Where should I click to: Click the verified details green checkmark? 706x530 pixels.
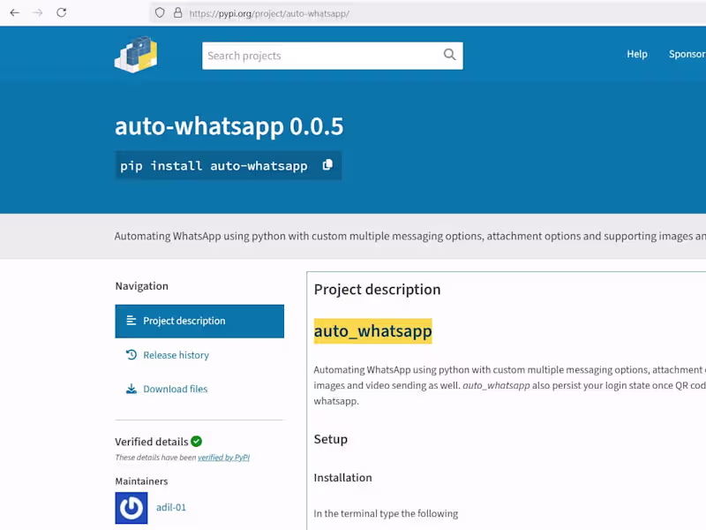click(x=196, y=441)
